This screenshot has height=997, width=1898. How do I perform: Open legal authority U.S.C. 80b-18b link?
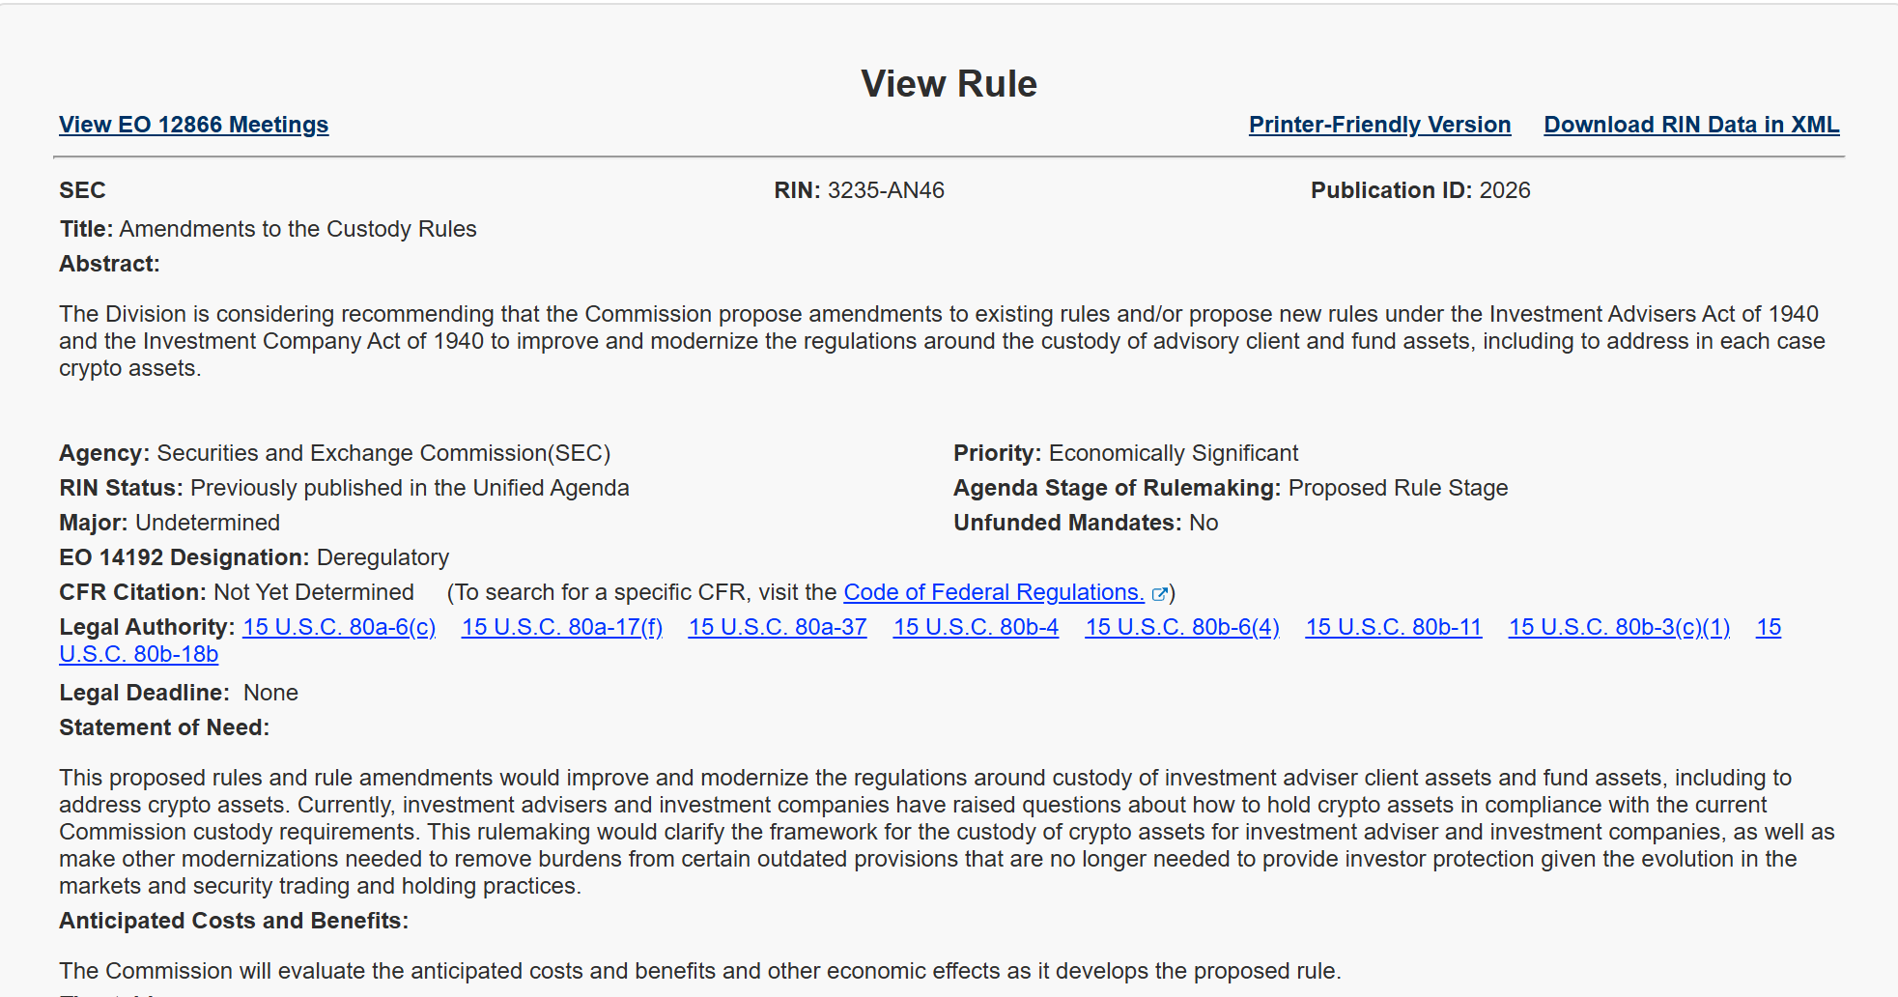click(138, 654)
